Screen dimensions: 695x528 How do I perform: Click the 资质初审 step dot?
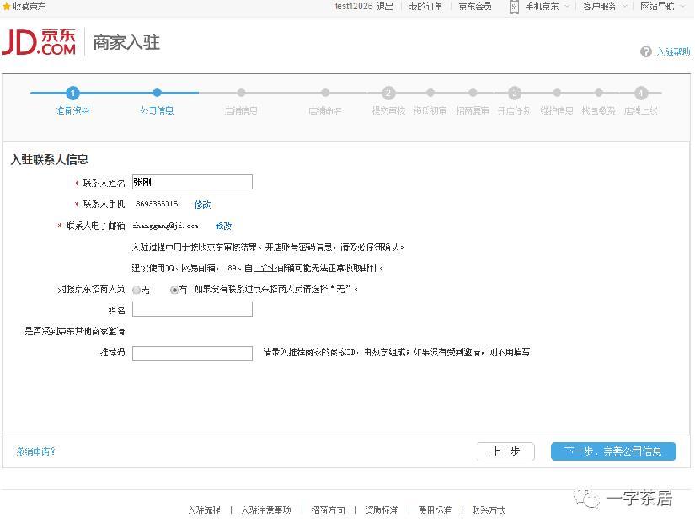[x=430, y=93]
